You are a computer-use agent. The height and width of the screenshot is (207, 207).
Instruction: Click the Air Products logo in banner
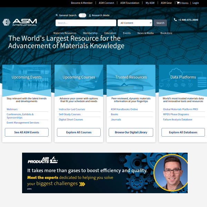[43, 160]
